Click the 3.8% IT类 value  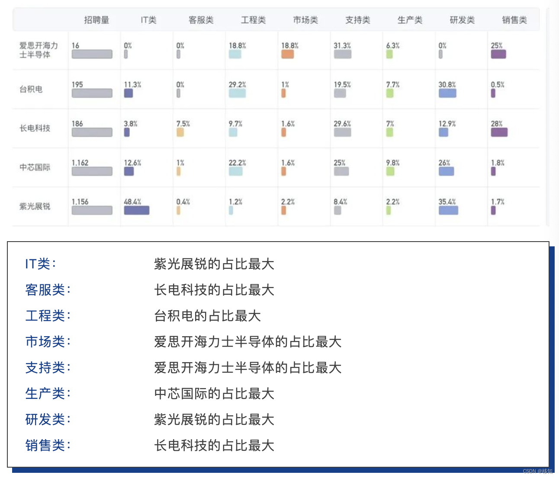[131, 124]
